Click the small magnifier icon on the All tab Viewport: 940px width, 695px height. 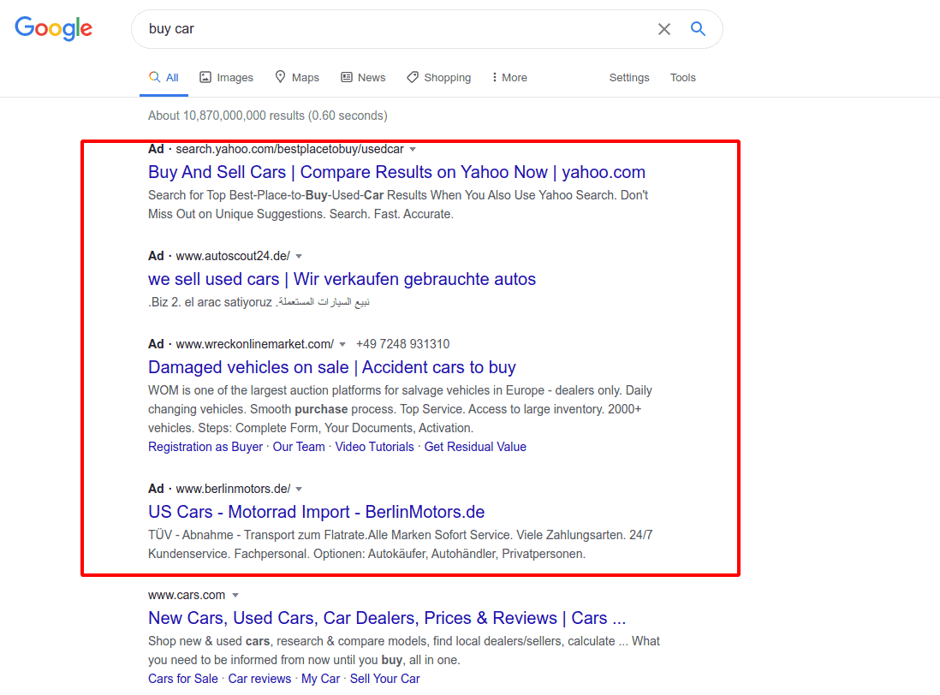pos(155,77)
